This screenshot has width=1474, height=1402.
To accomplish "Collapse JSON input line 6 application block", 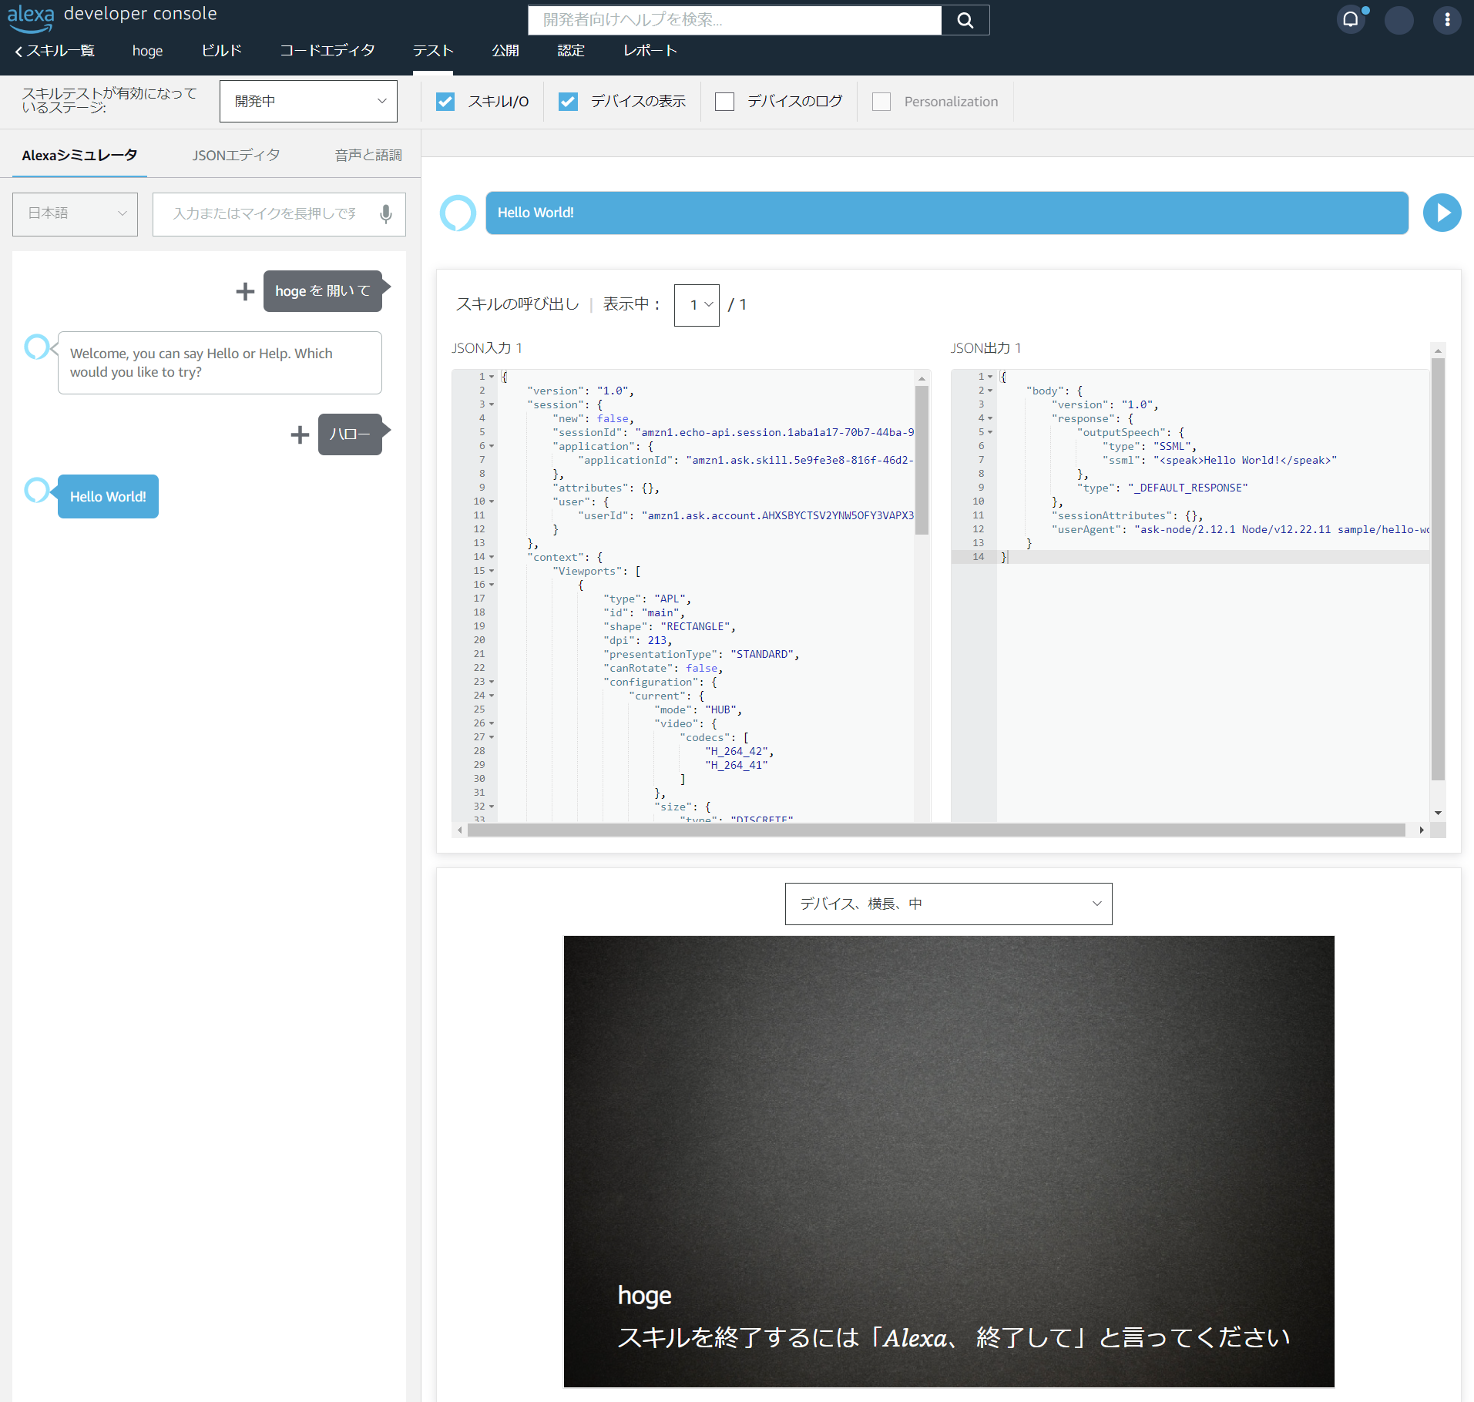I will (x=492, y=446).
